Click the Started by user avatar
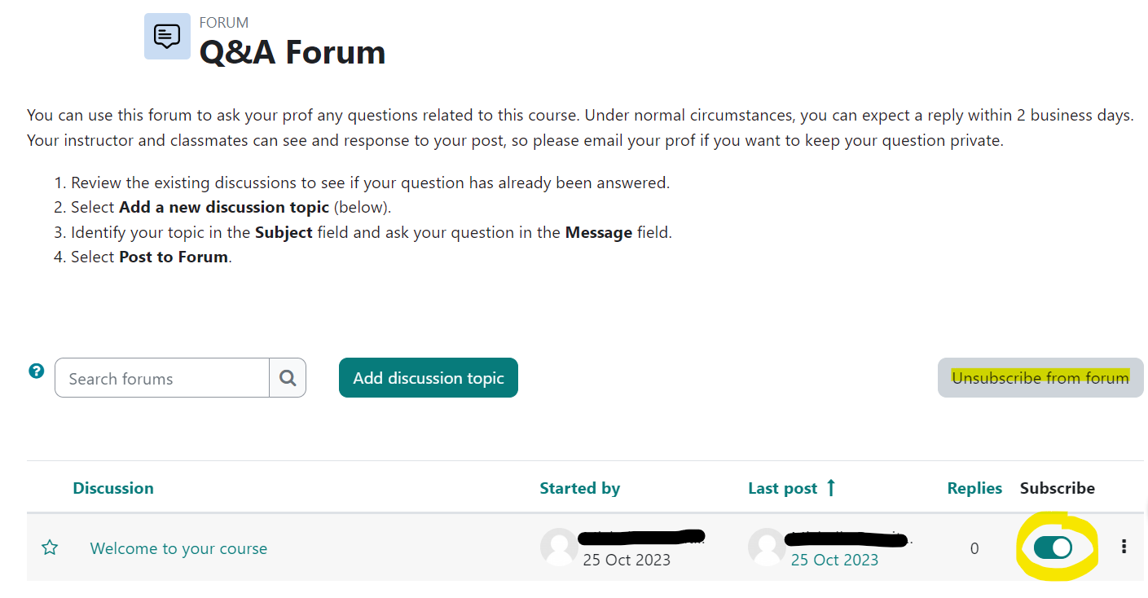The height and width of the screenshot is (598, 1148). pyautogui.click(x=559, y=547)
